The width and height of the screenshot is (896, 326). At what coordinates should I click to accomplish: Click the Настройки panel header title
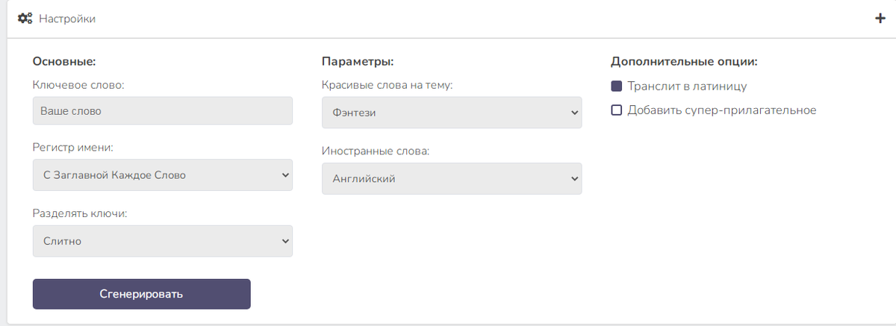pyautogui.click(x=67, y=19)
